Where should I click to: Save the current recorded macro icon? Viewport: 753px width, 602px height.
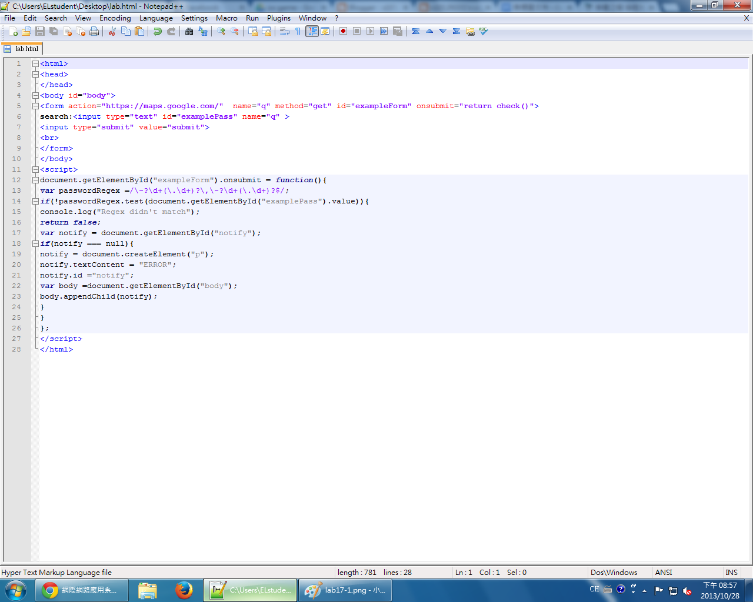397,31
